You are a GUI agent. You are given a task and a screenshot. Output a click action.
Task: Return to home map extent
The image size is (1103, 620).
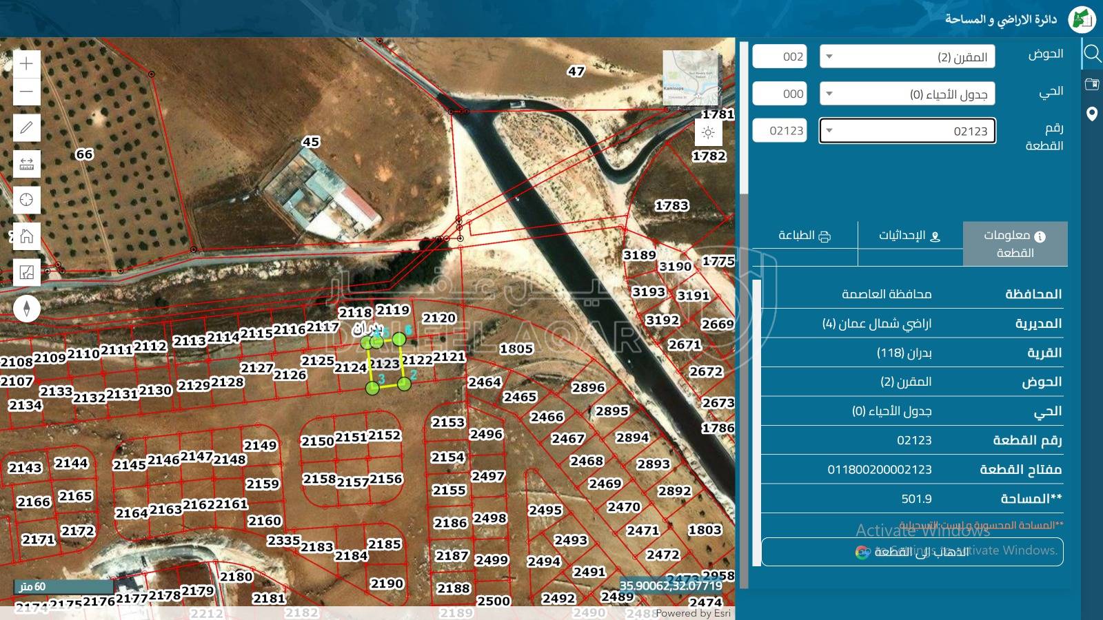click(x=26, y=236)
